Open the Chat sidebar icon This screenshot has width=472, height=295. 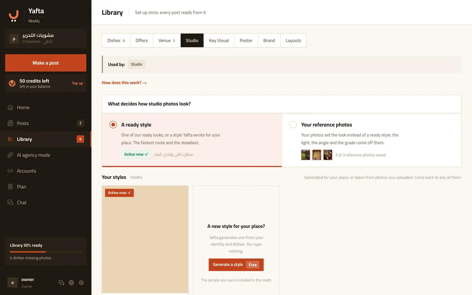click(10, 203)
